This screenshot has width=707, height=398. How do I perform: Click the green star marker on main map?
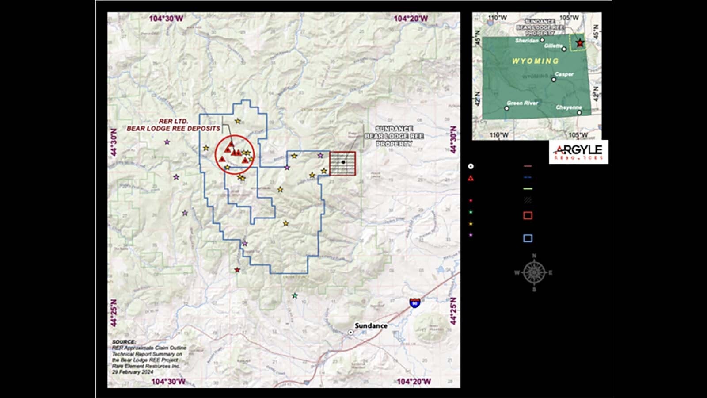(295, 295)
